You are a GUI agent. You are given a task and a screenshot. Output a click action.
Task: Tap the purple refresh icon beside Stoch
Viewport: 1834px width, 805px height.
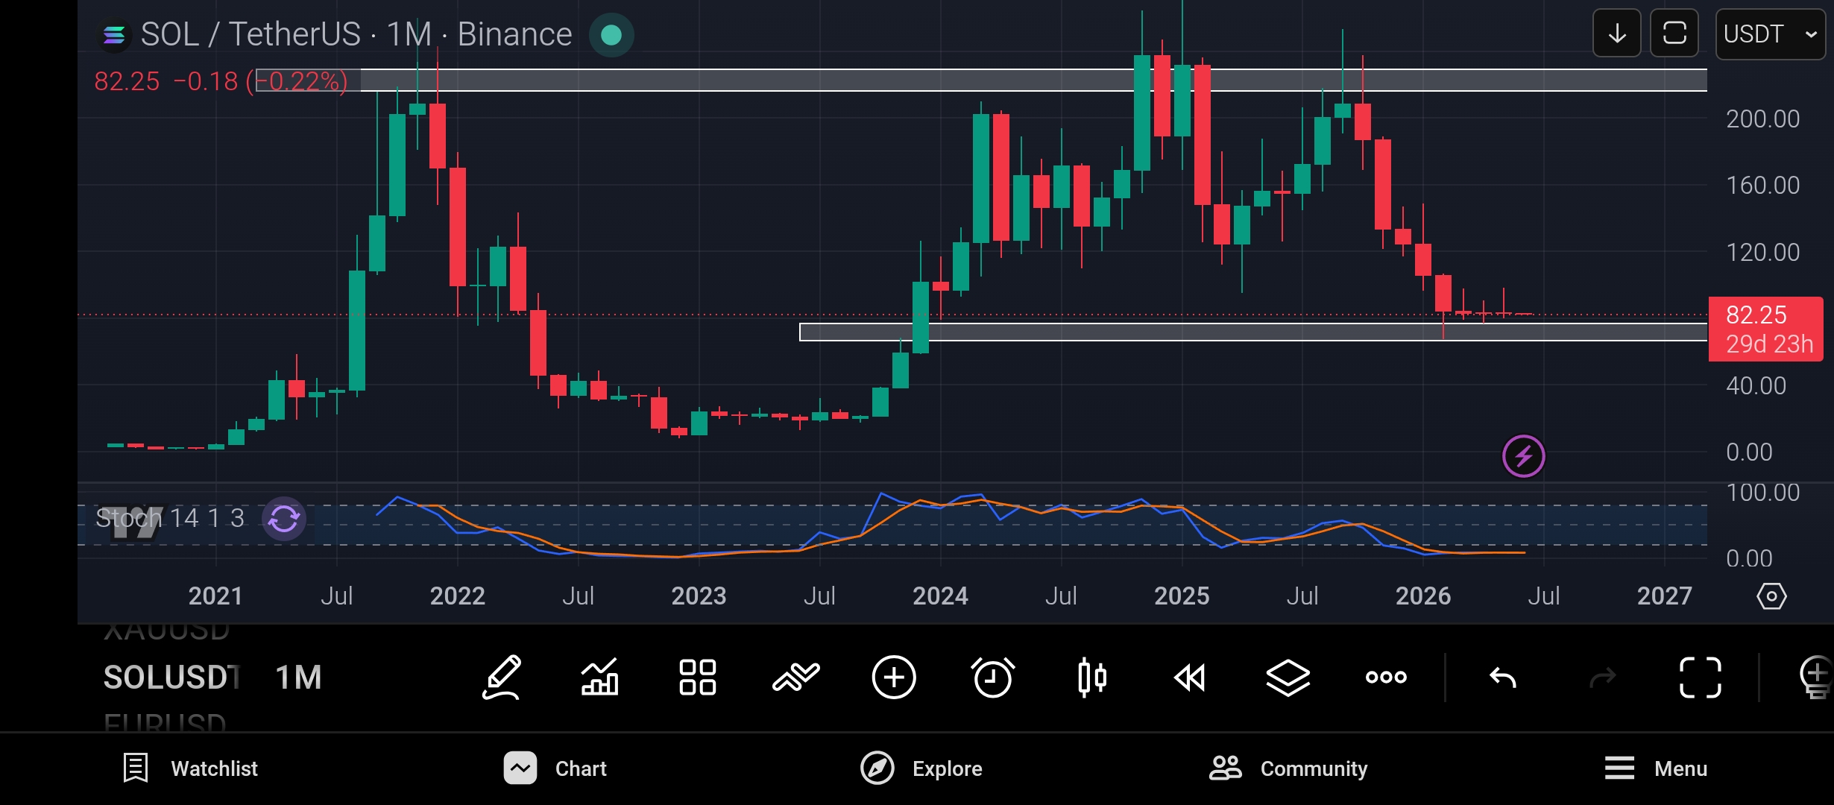click(284, 519)
